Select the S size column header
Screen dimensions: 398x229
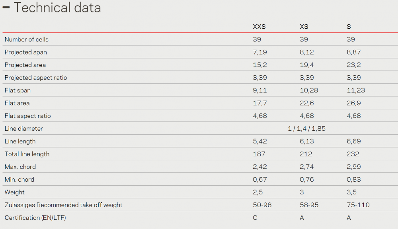(349, 27)
